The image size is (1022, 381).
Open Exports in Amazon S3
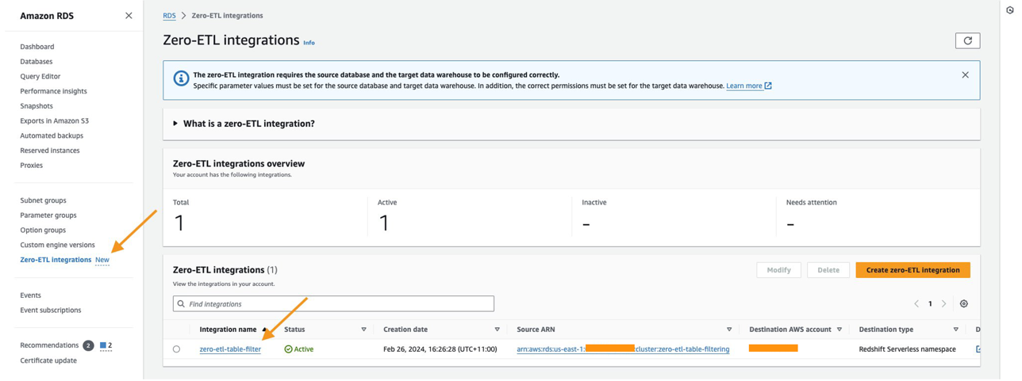55,121
